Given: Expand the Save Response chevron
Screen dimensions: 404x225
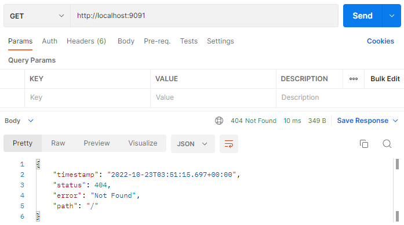Looking at the screenshot, I should [395, 121].
